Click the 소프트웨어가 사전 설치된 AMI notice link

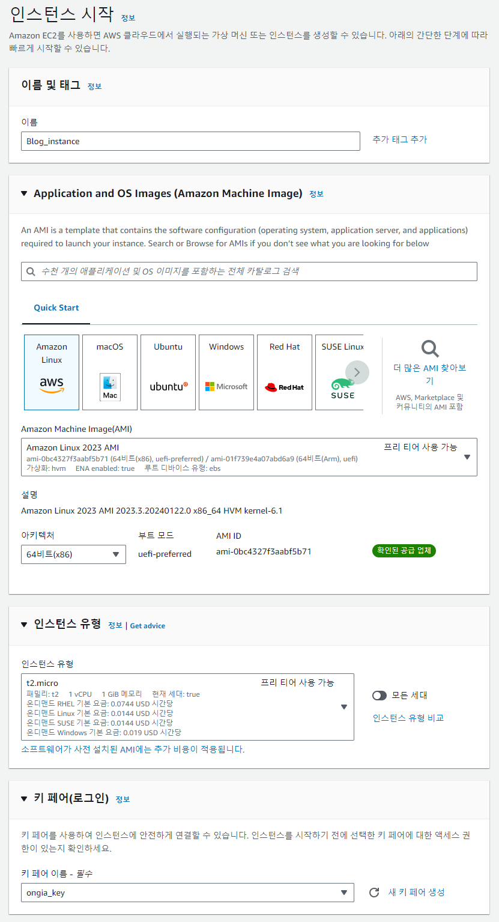click(x=133, y=749)
